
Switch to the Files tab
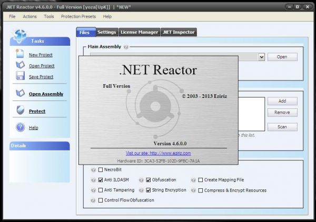tap(86, 32)
